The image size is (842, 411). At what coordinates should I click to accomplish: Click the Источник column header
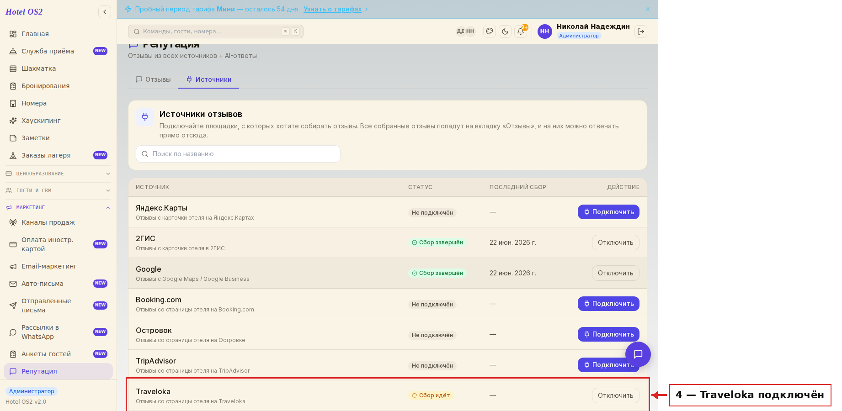click(x=152, y=187)
